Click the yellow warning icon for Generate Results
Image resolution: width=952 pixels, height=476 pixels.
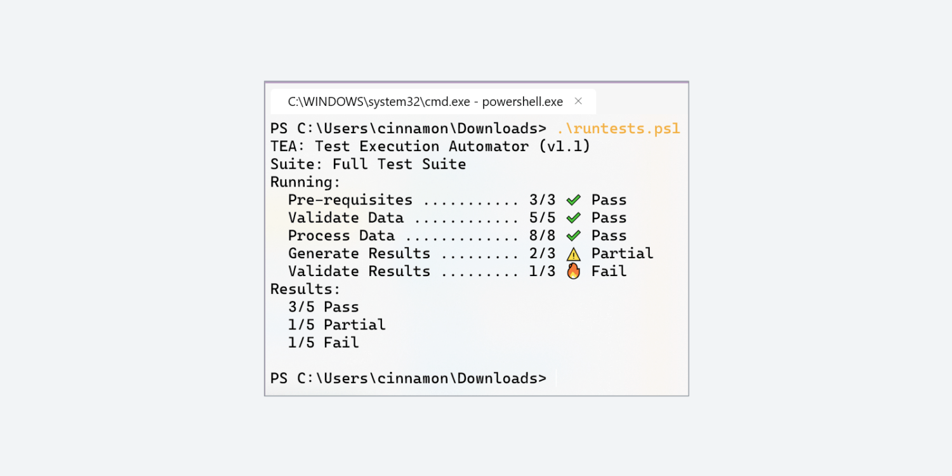pyautogui.click(x=574, y=254)
